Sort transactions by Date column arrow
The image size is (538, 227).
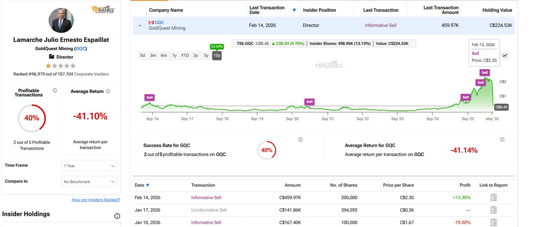[x=148, y=185]
